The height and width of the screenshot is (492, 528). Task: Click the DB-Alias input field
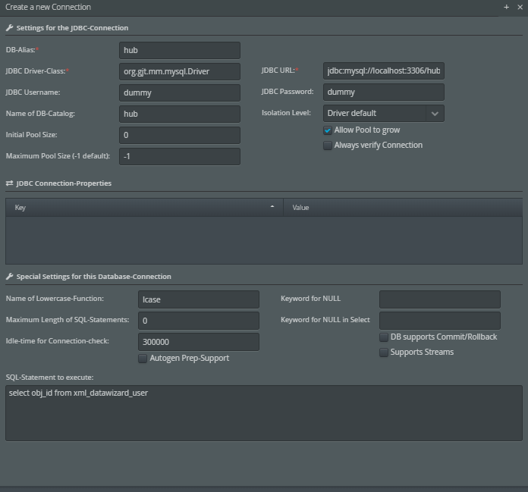tap(180, 51)
